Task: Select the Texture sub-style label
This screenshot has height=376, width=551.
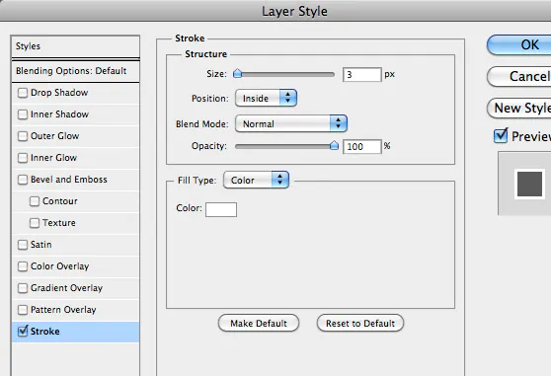Action: click(59, 223)
